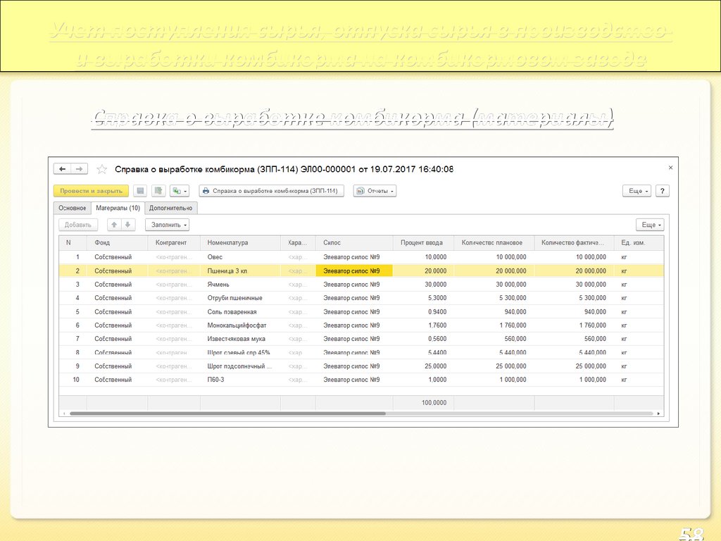The width and height of the screenshot is (721, 541).
Task: Print Справка о выработке комбикорма (ЗПП-114)
Action: click(x=271, y=191)
